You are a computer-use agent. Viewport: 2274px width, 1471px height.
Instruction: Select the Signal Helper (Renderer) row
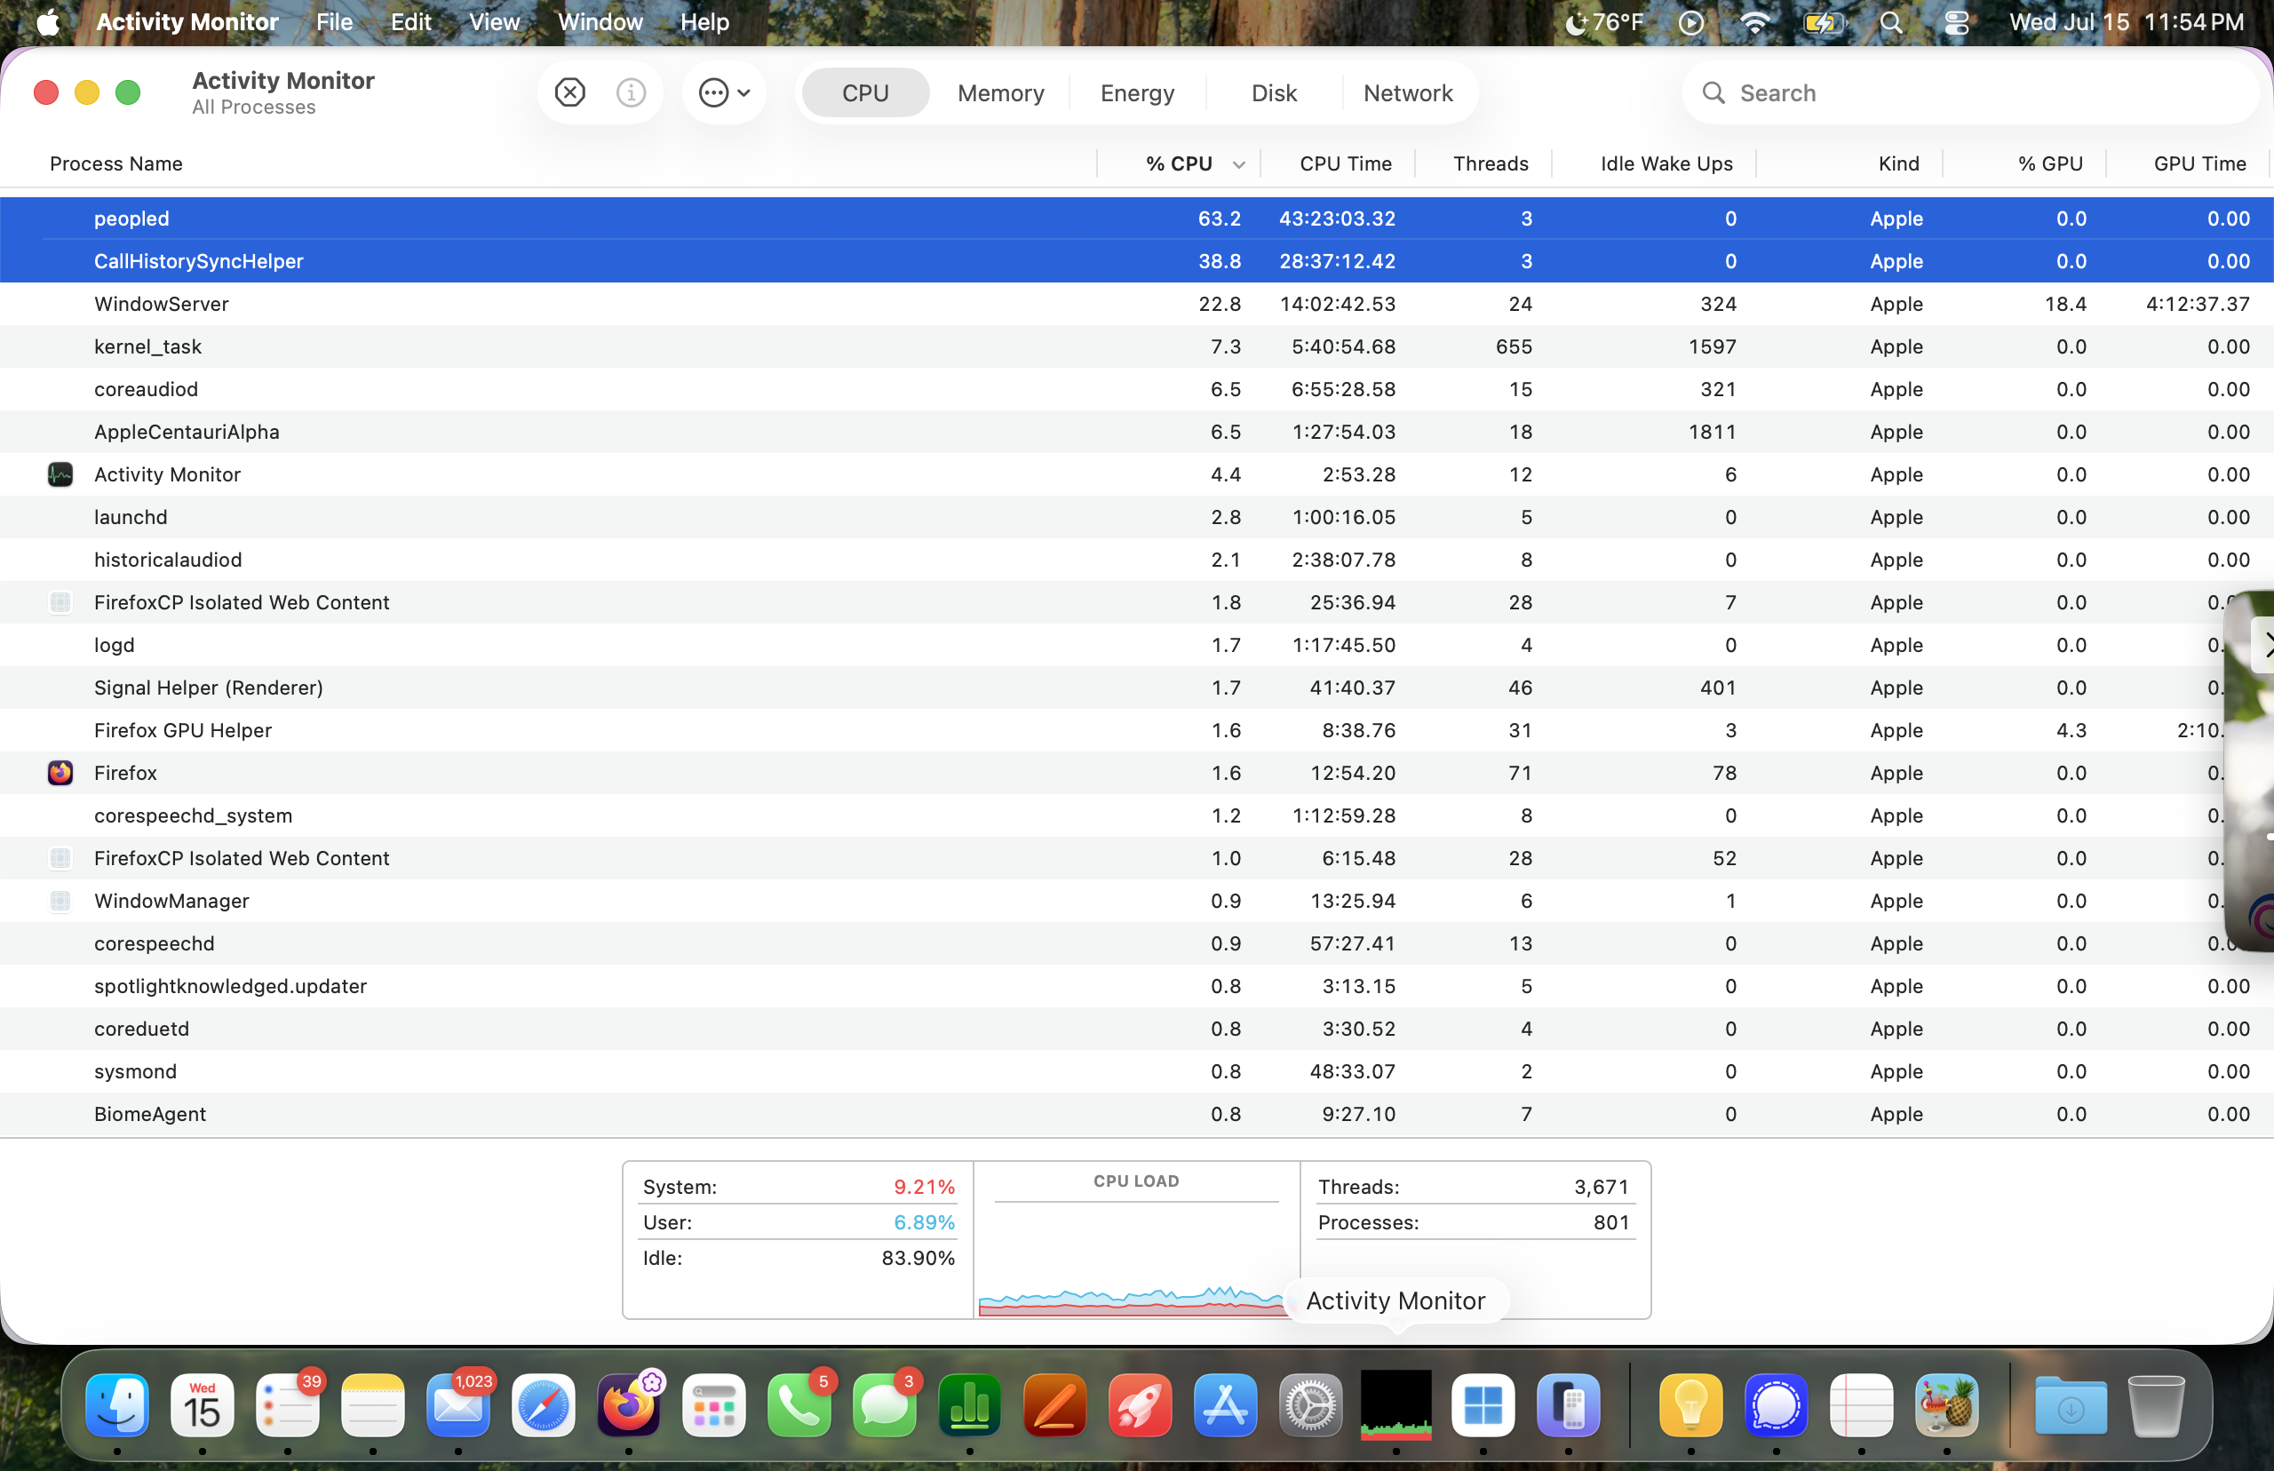1136,688
